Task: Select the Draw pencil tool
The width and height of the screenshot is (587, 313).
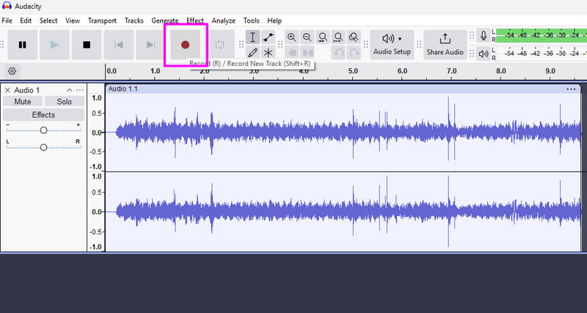Action: click(252, 52)
